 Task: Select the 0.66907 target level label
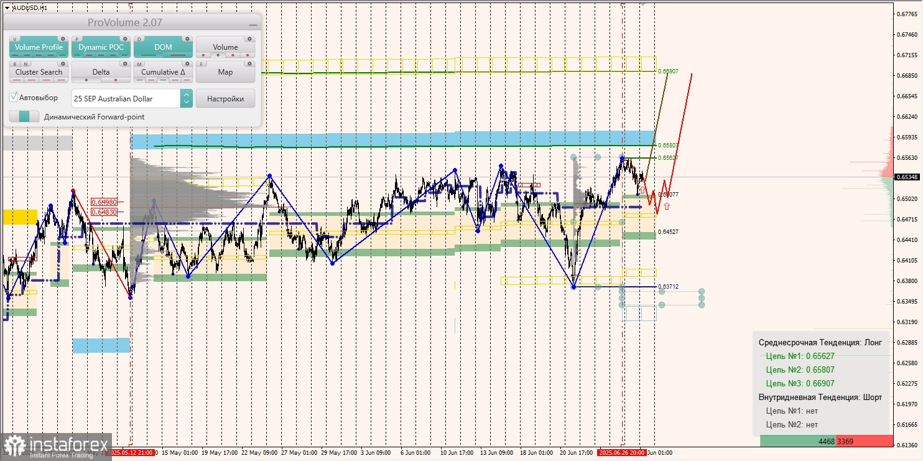[x=667, y=72]
